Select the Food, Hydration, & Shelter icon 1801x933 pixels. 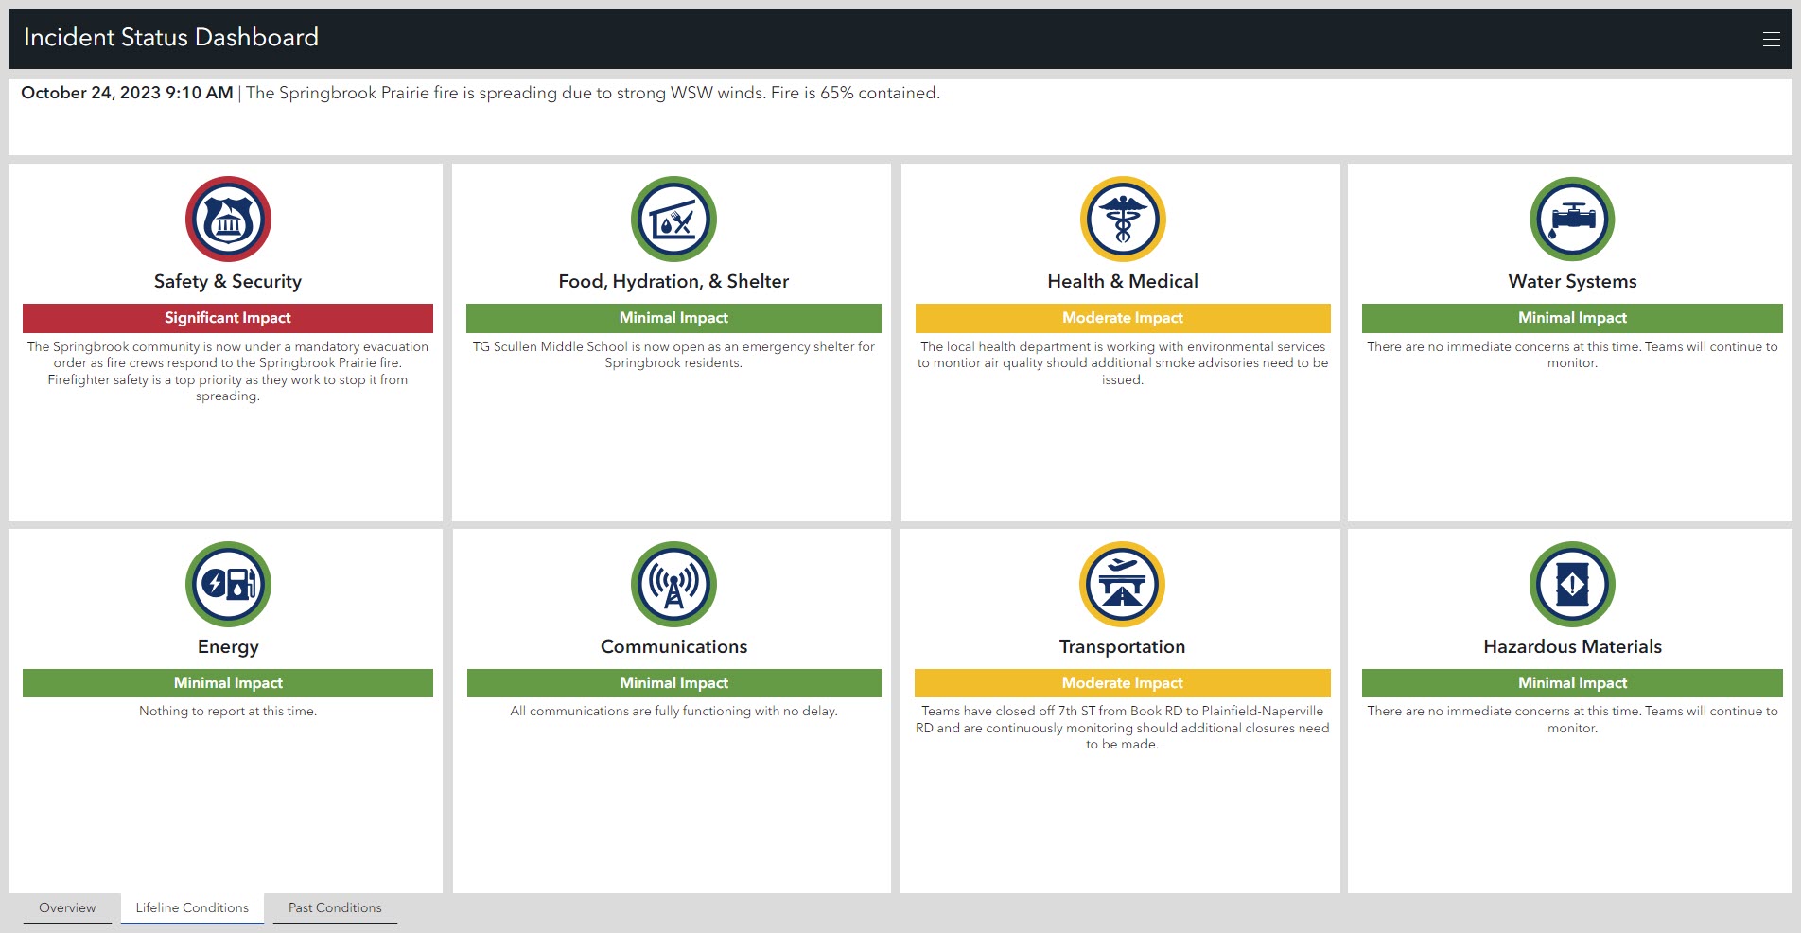tap(673, 219)
